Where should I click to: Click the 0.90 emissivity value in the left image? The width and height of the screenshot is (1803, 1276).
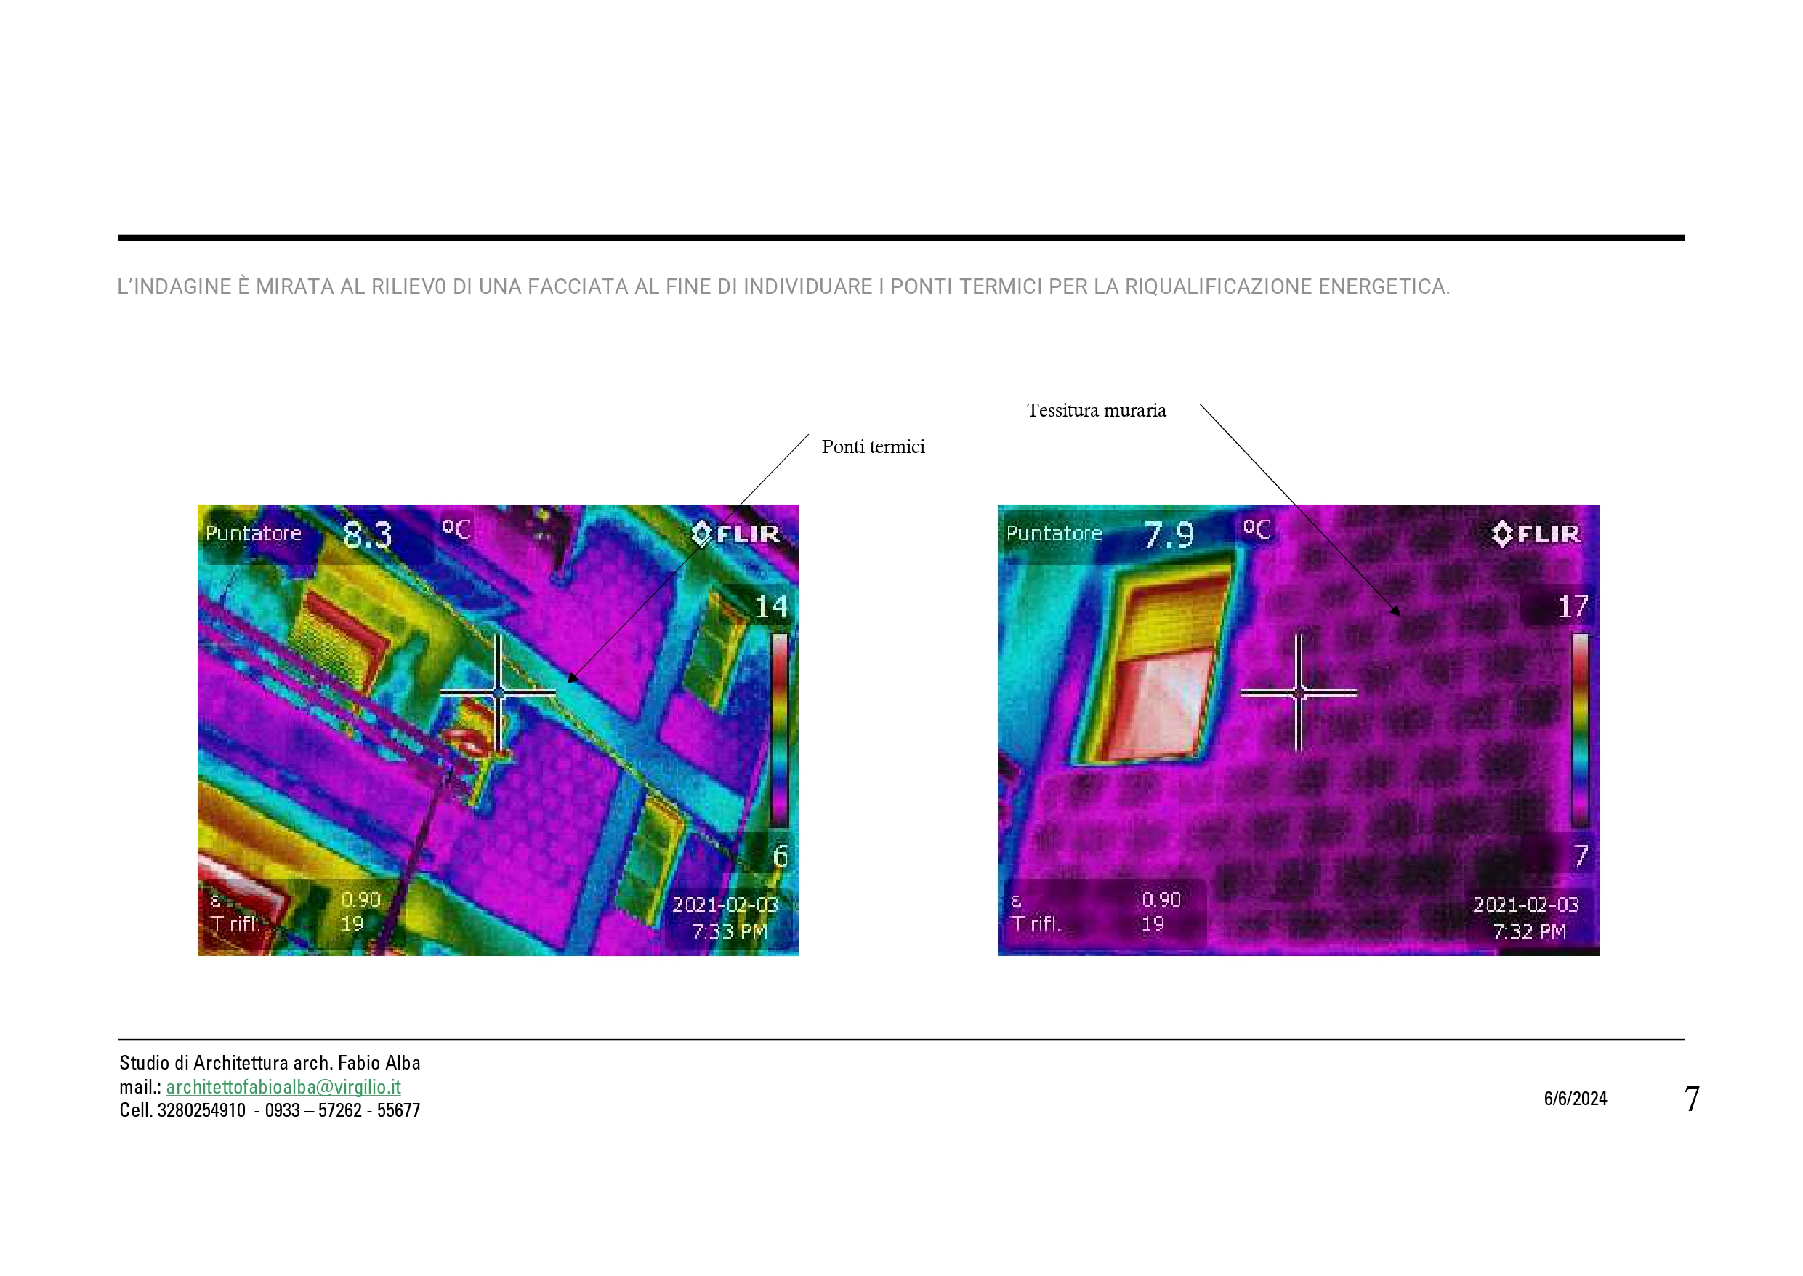click(360, 899)
